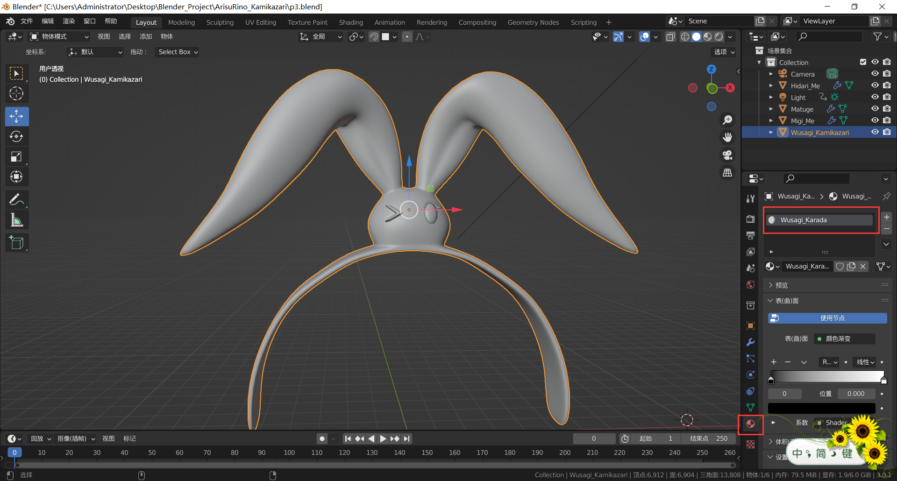897x481 pixels.
Task: Open the Select Box drag dropdown
Action: click(x=178, y=52)
